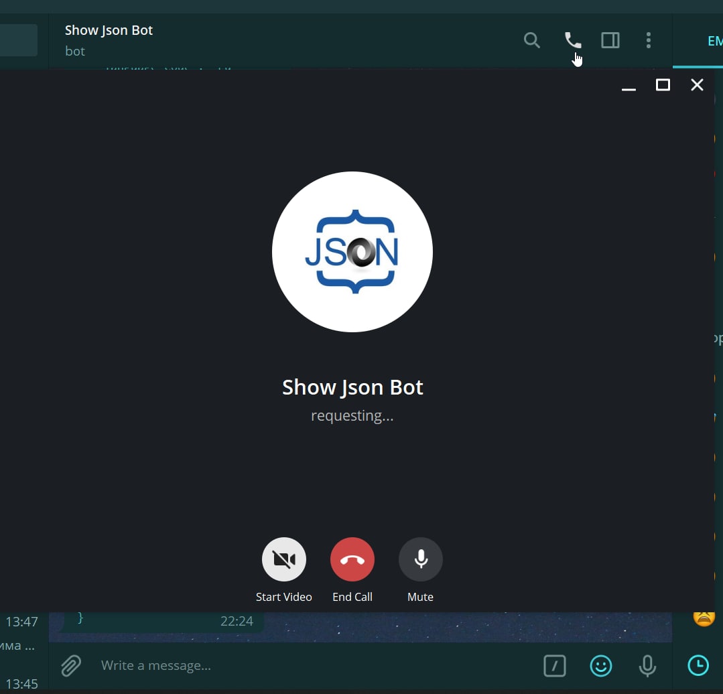Mute the microphone in the call
This screenshot has width=723, height=694.
coord(421,559)
